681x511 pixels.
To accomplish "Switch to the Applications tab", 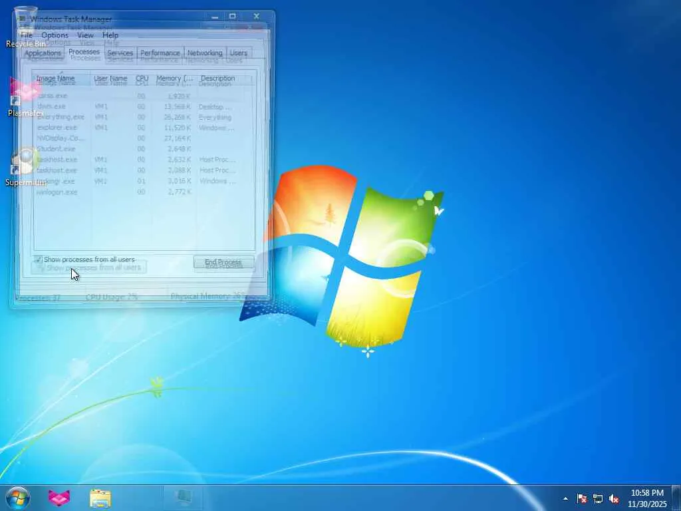I will (43, 53).
